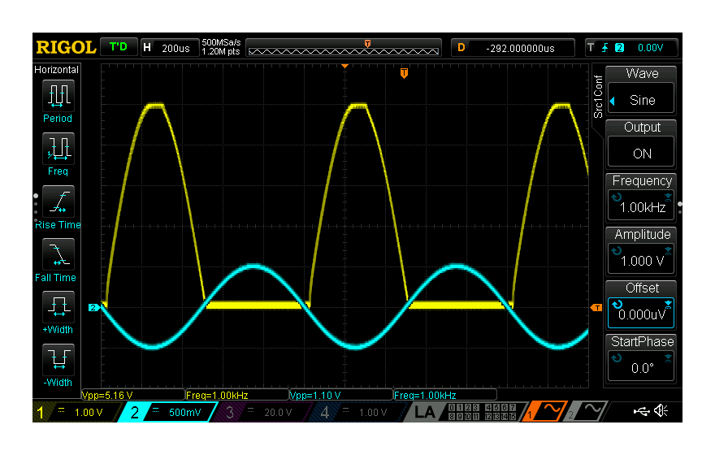Click the left menu page dots

pyautogui.click(x=36, y=206)
